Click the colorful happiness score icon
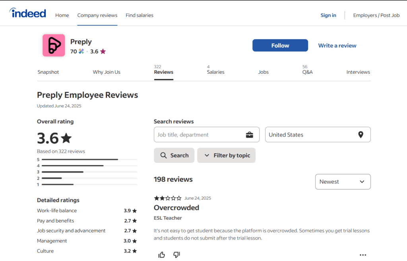Image resolution: width=407 pixels, height=261 pixels. click(81, 52)
